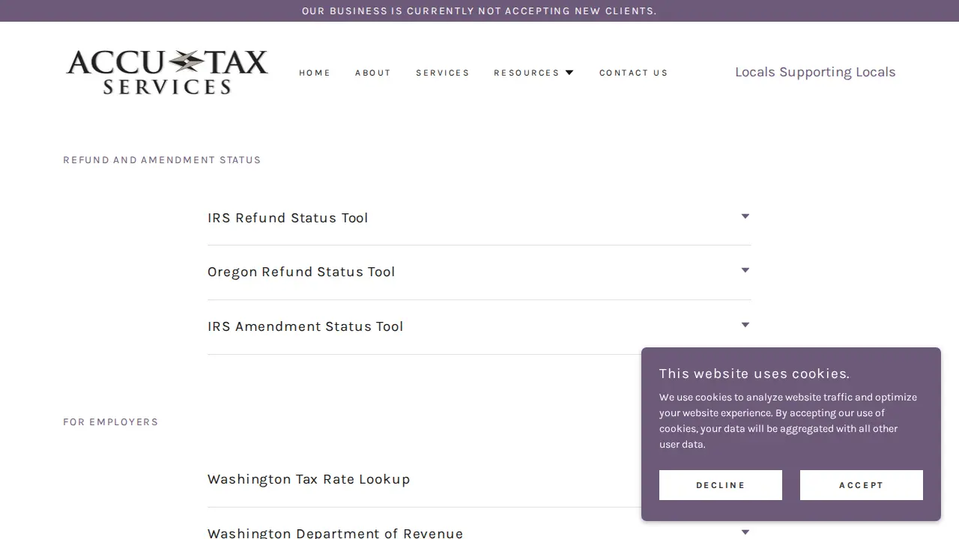This screenshot has width=959, height=539.
Task: Click the Refund and Amendment Status heading
Action: pos(162,160)
